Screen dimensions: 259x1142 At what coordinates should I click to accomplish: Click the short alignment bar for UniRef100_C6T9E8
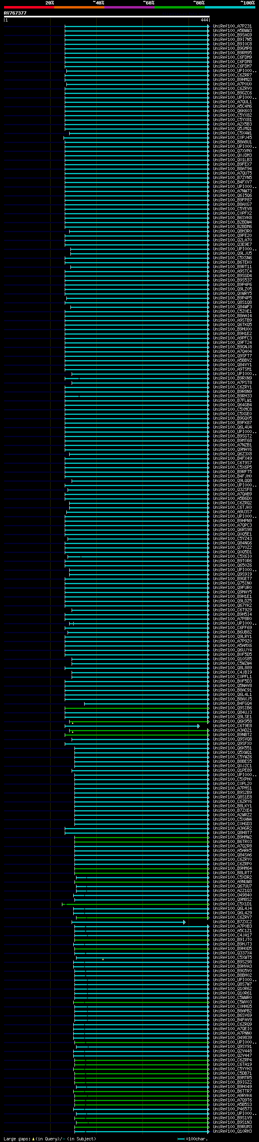coord(133,726)
